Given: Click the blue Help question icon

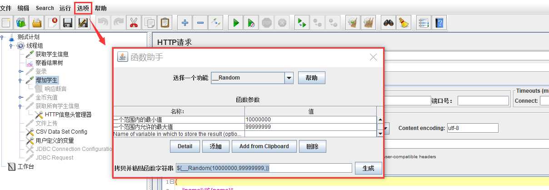Looking at the screenshot, I should (439, 23).
